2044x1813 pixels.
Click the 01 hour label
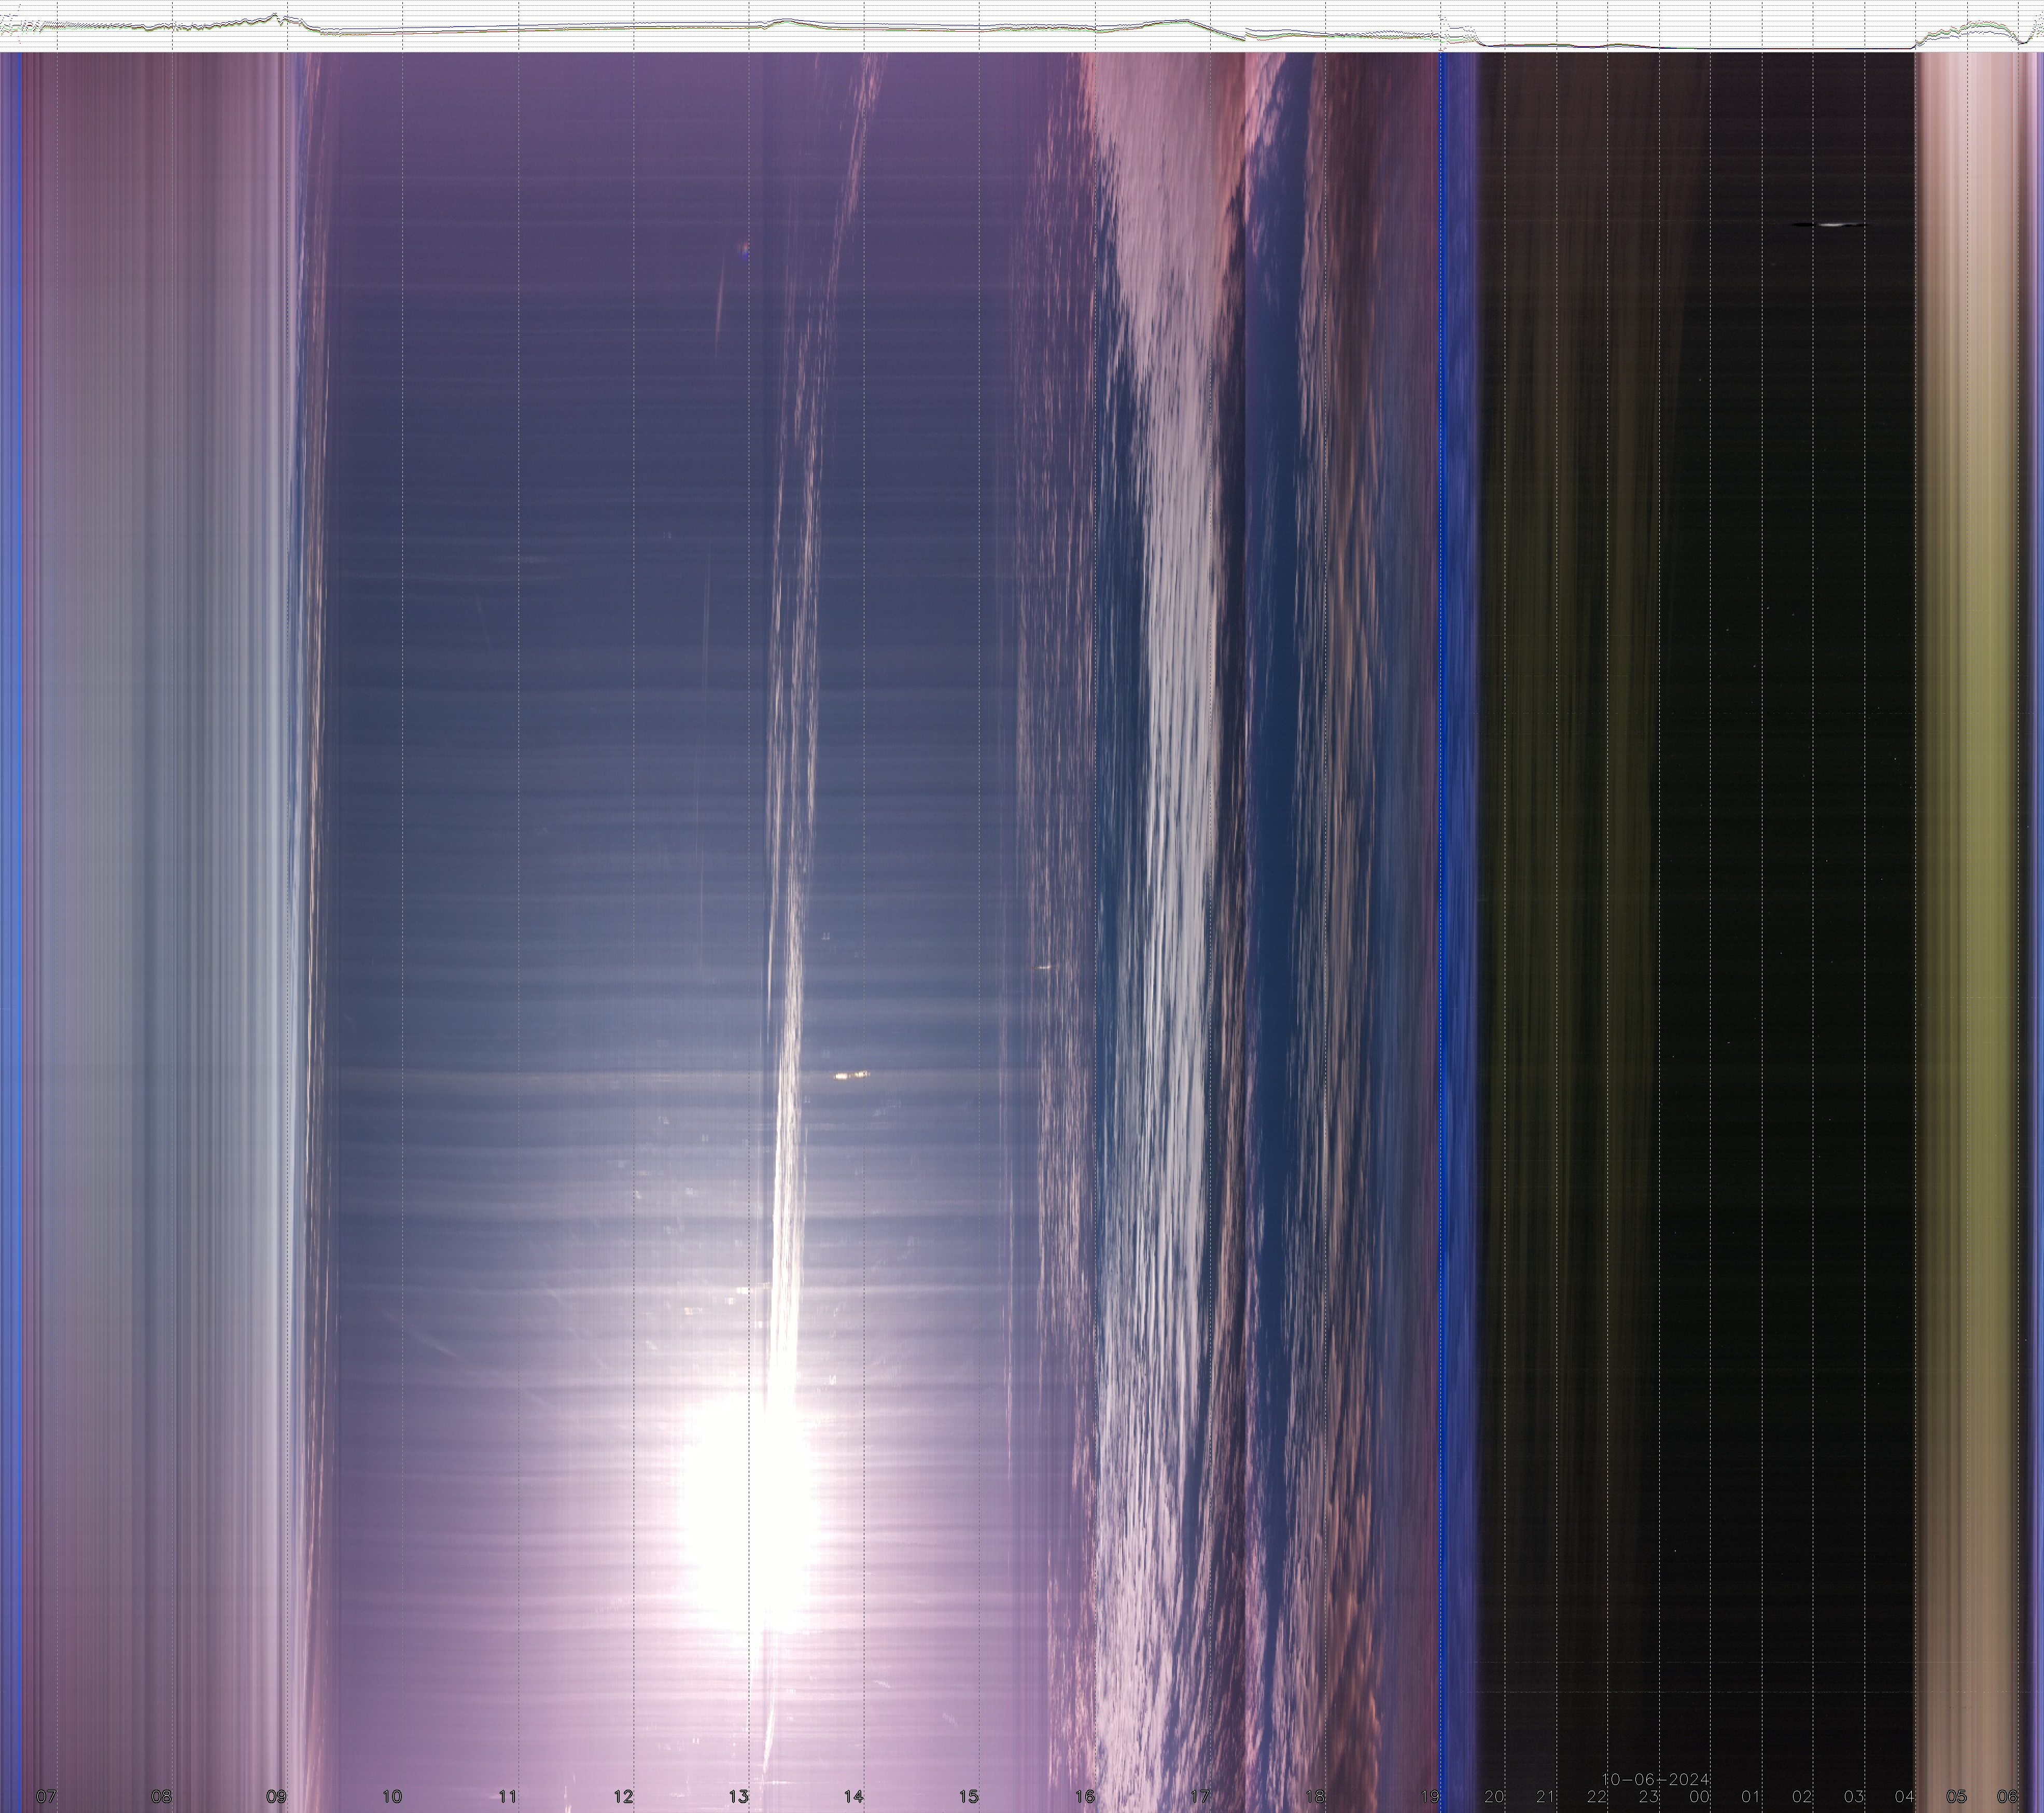[1751, 1796]
